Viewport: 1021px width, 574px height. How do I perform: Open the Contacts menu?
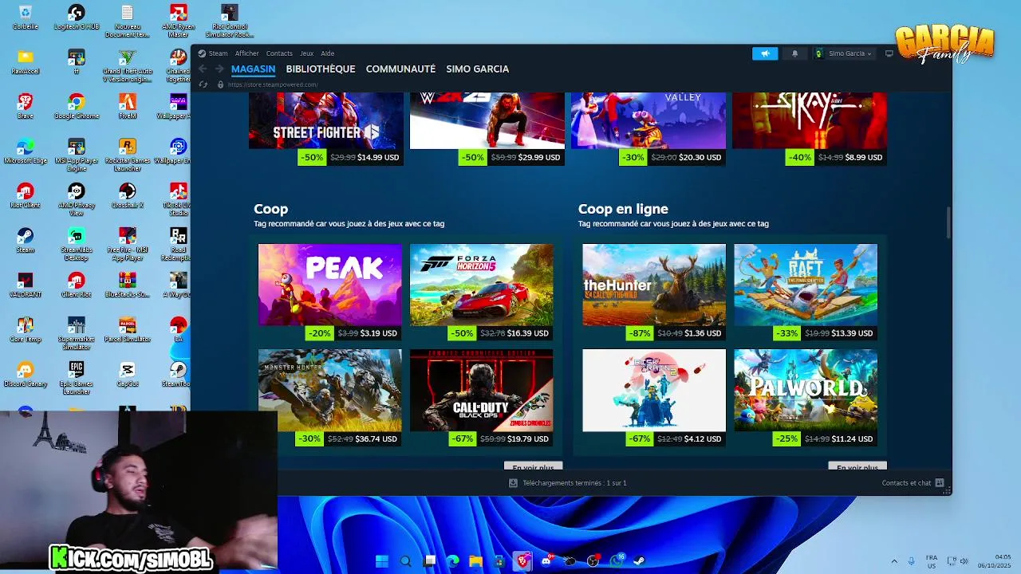tap(279, 53)
